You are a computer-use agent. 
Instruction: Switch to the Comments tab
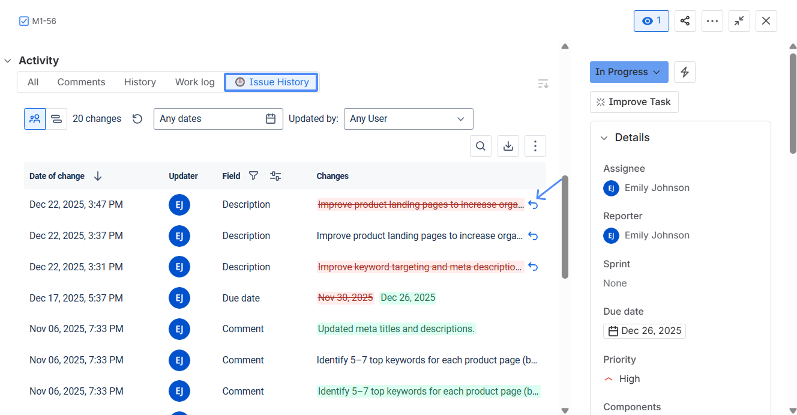[81, 82]
